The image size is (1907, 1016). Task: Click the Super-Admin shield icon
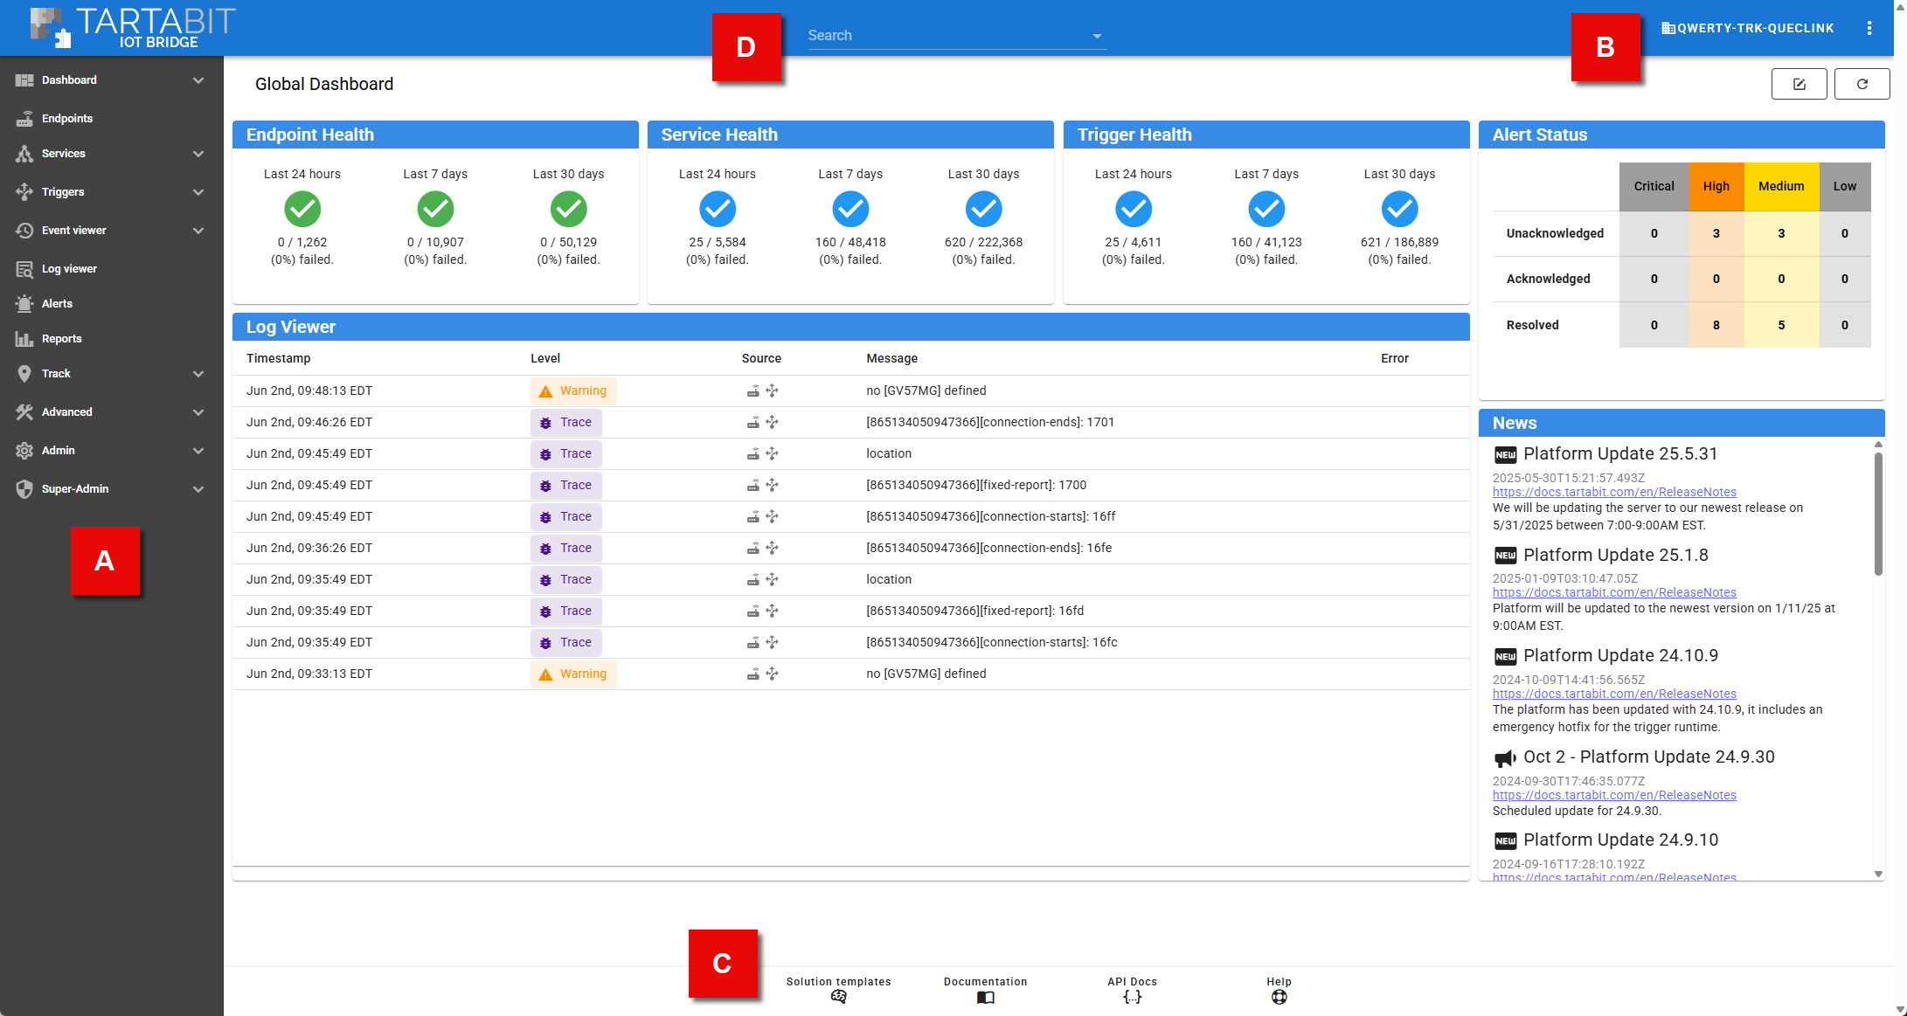pyautogui.click(x=24, y=489)
